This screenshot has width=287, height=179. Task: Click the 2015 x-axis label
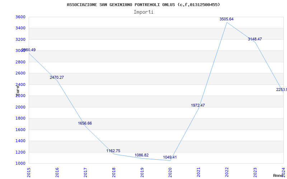point(29,172)
